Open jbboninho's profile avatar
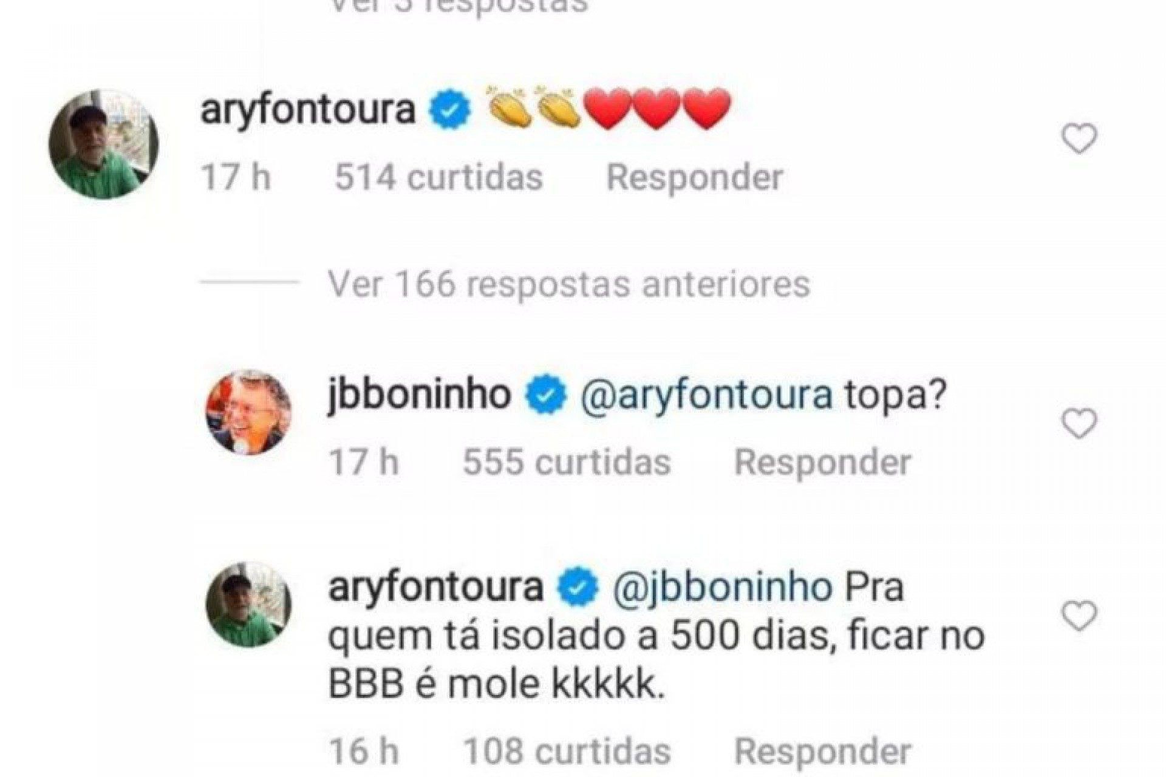1166x777 pixels. 249,412
